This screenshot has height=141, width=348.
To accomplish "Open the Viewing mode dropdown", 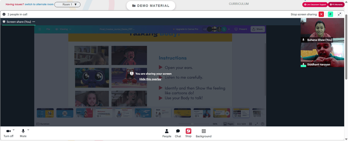I will click(63, 29).
